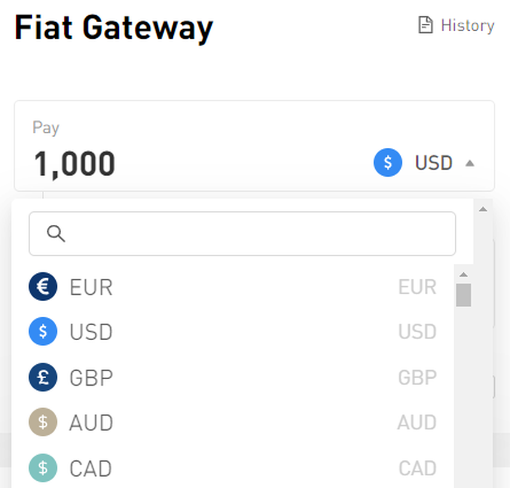
Task: Click the currency list scrollbar thumb
Action: (x=463, y=295)
